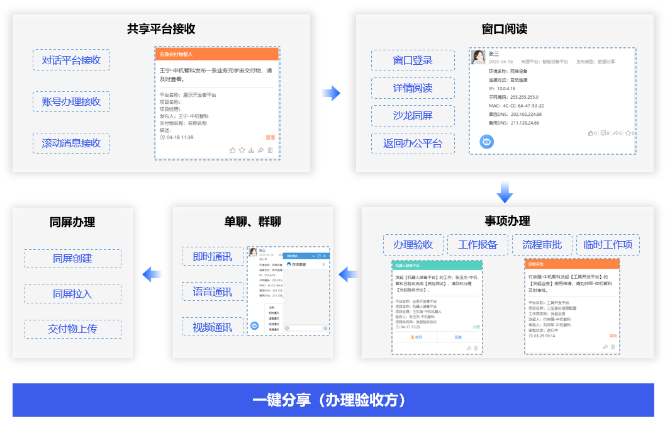Delete the 分身交付物智人 card via trash icon
670x423 pixels.
(271, 150)
